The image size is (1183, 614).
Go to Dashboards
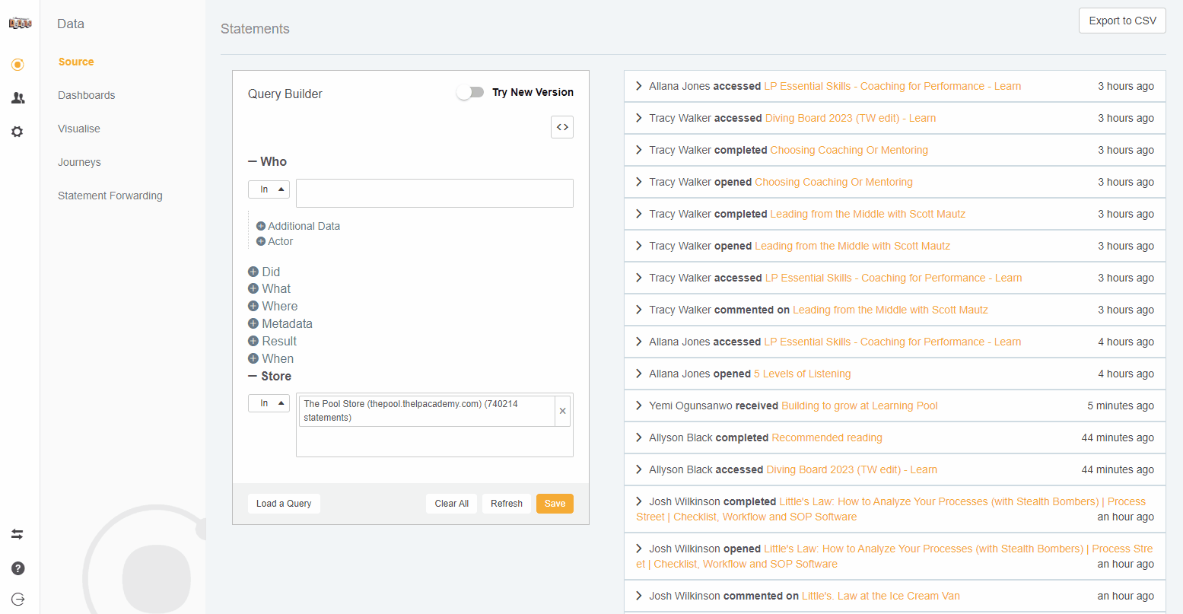point(87,95)
